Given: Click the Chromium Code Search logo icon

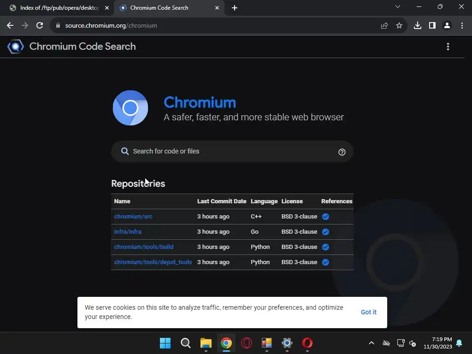Looking at the screenshot, I should [16, 47].
